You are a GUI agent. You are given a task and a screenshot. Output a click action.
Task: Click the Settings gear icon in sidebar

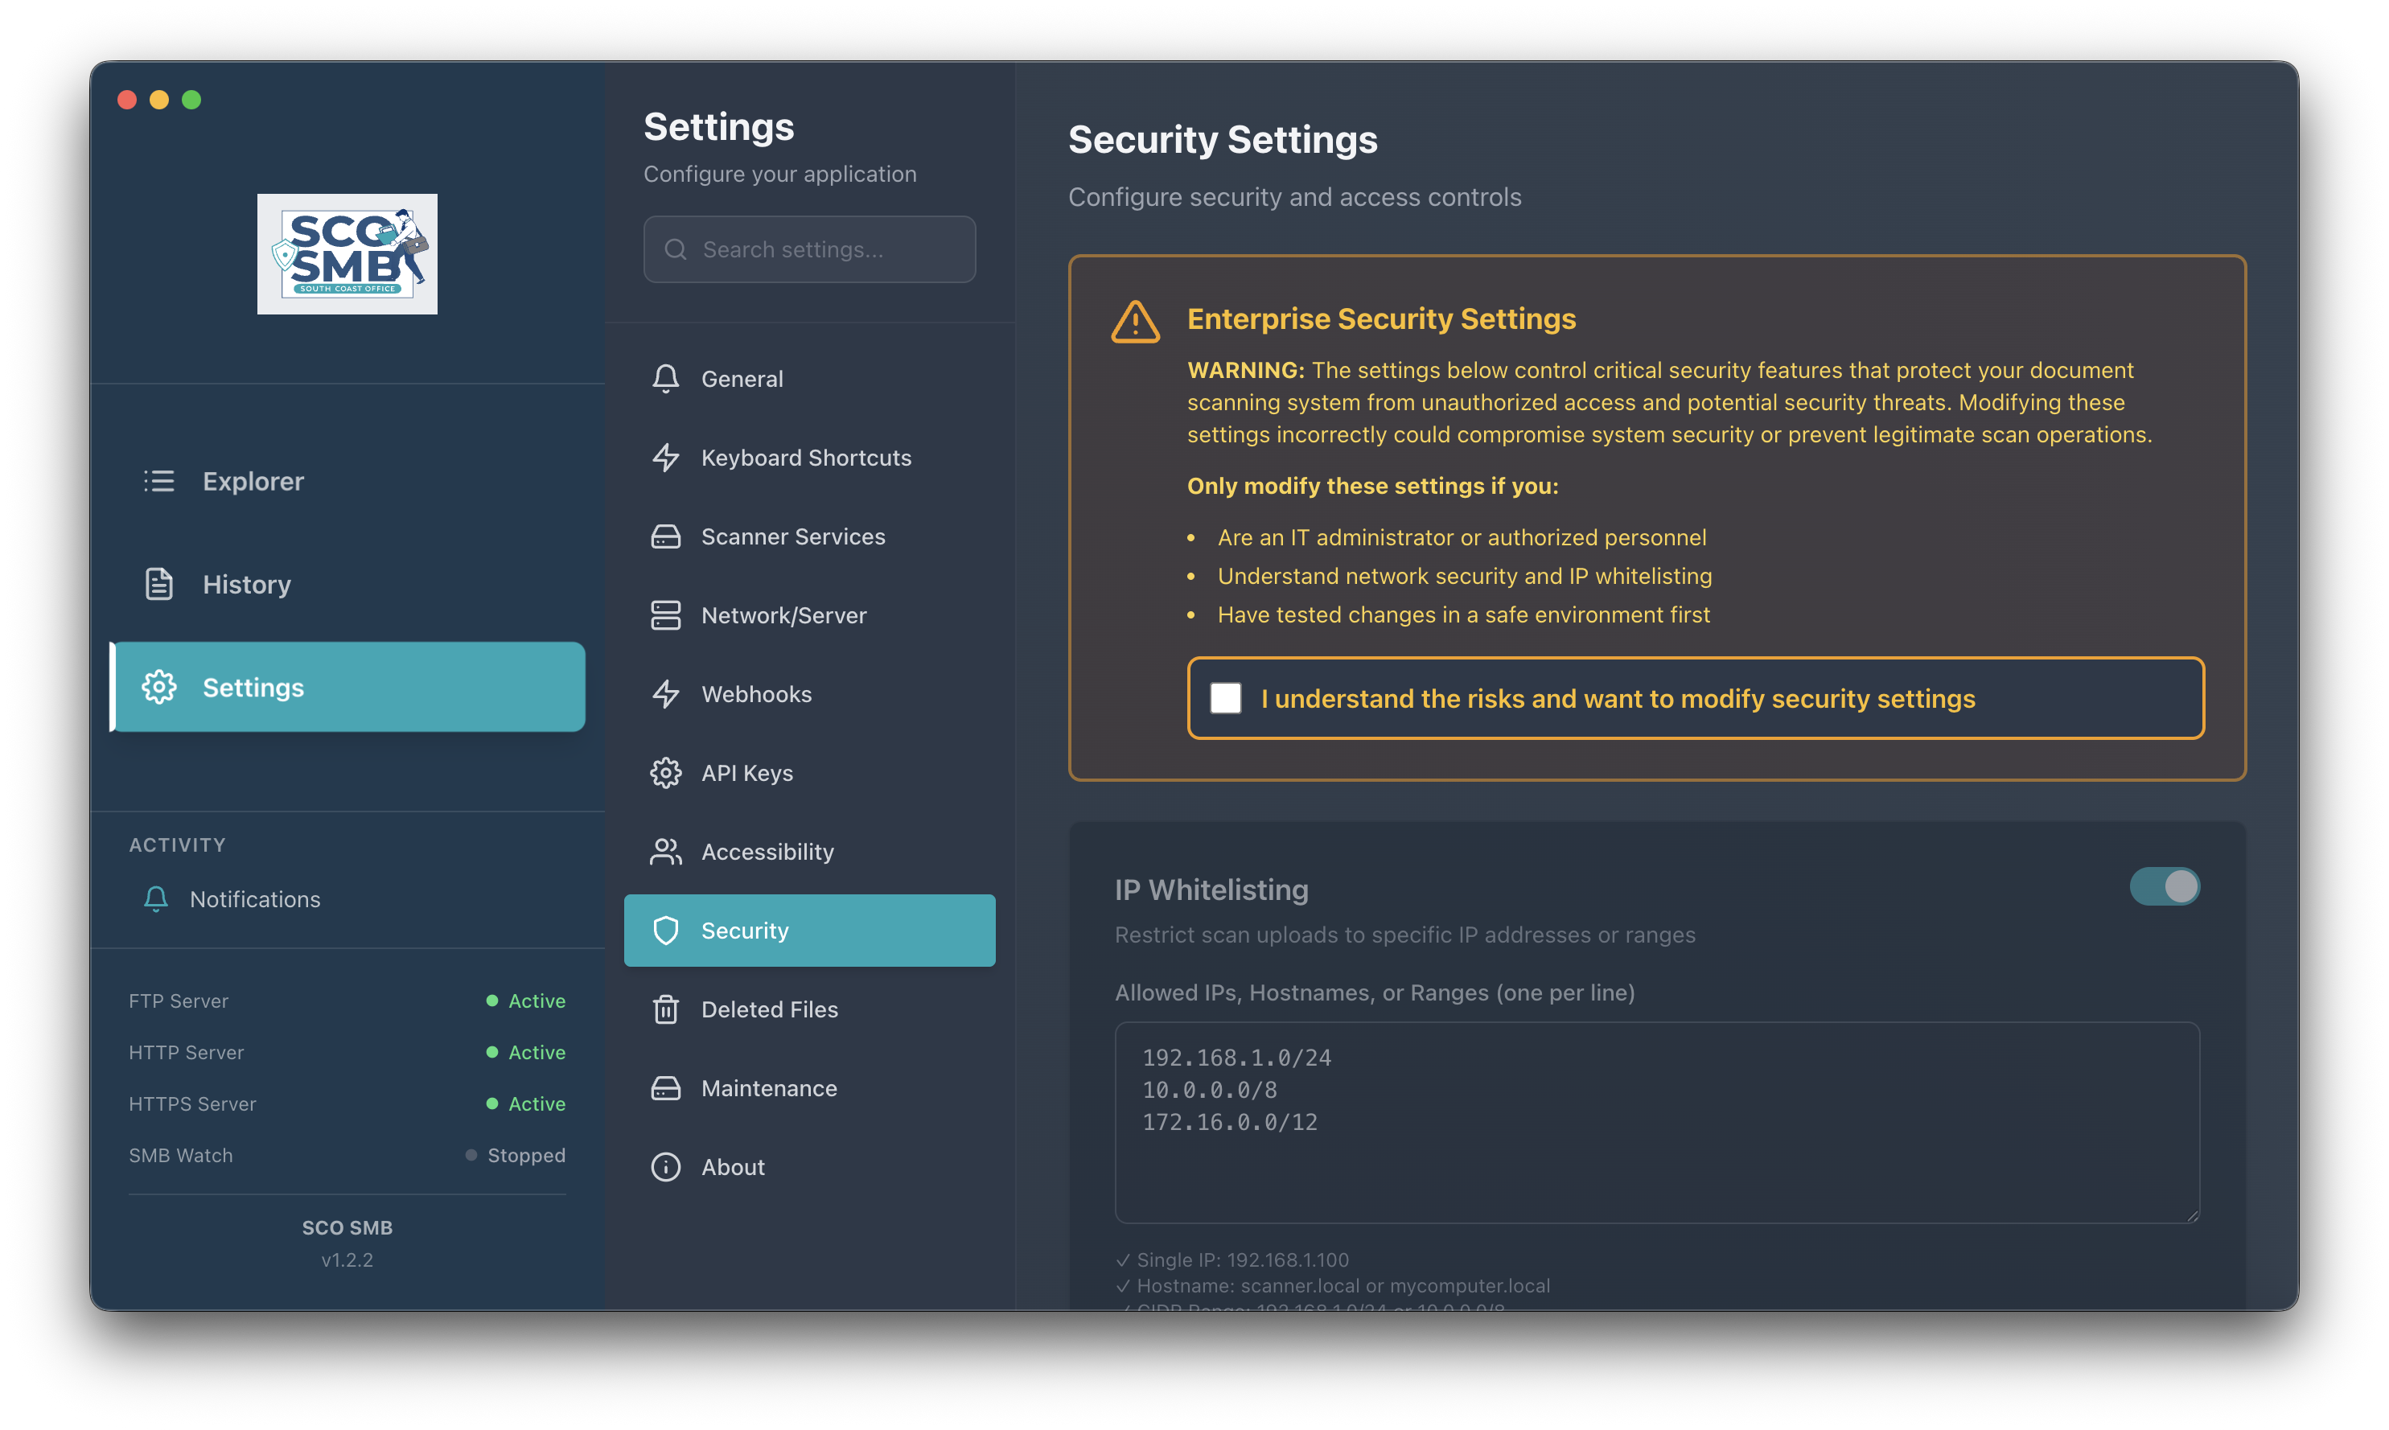[159, 687]
